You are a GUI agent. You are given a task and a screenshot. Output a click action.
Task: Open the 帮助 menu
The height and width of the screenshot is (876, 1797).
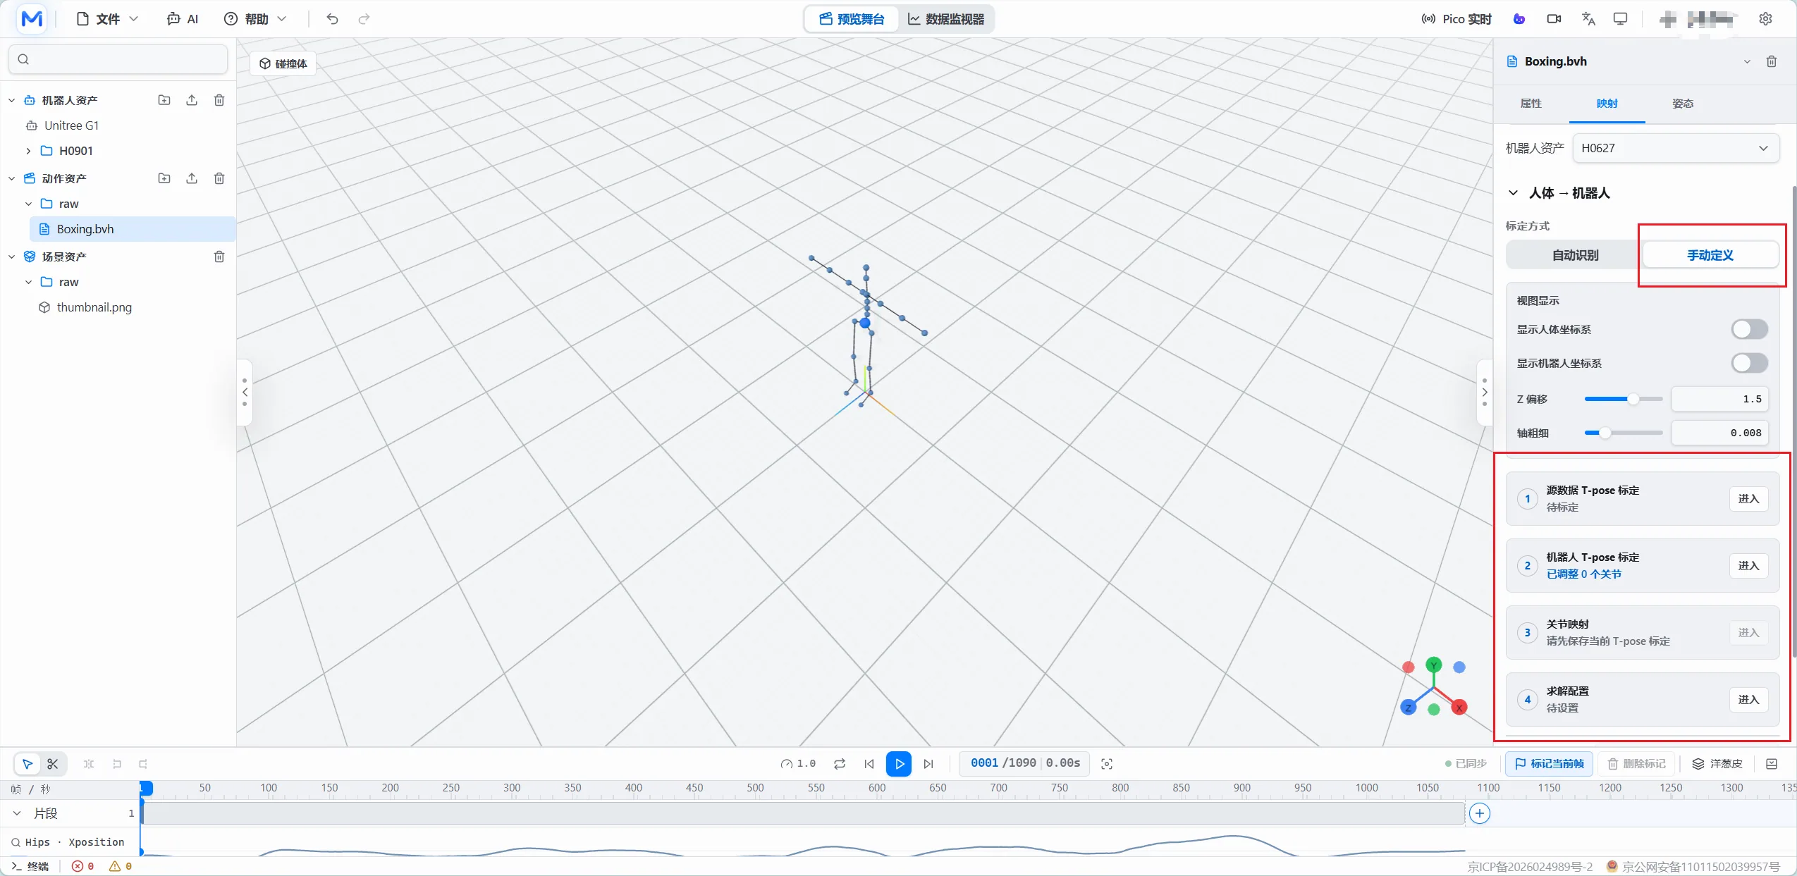[x=255, y=19]
